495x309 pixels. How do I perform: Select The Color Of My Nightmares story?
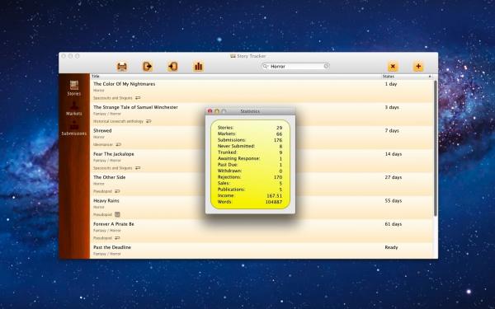coord(124,84)
